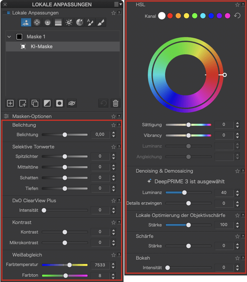
Task: Select the Graduated Filter tool
Action: click(x=58, y=23)
